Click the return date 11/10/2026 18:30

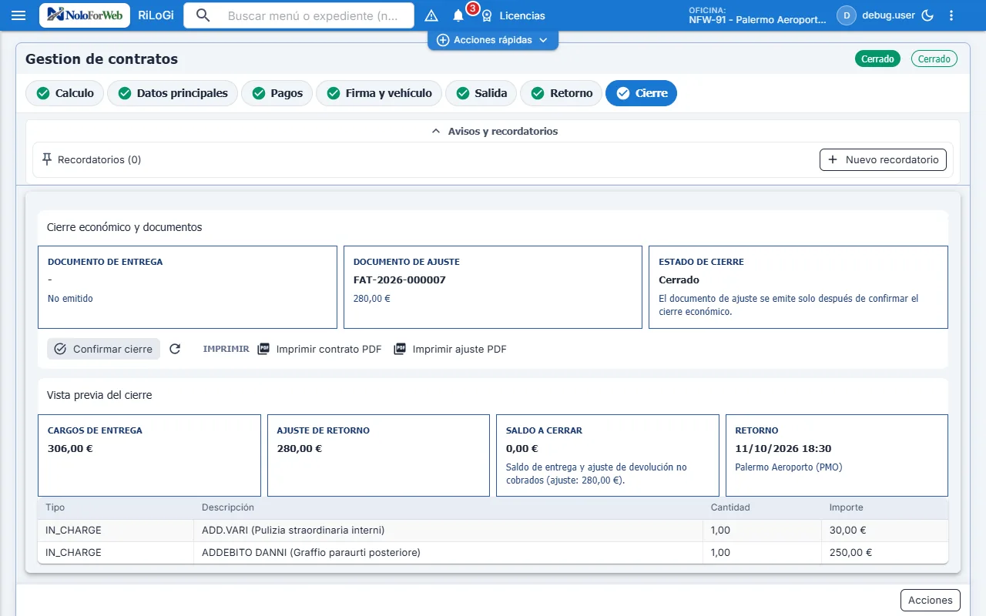point(783,449)
